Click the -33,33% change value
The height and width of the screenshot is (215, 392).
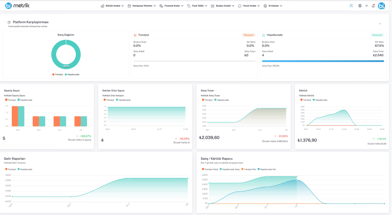[x=184, y=139]
